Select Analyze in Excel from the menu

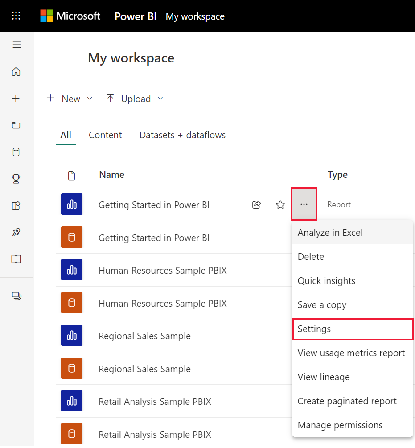353,233
